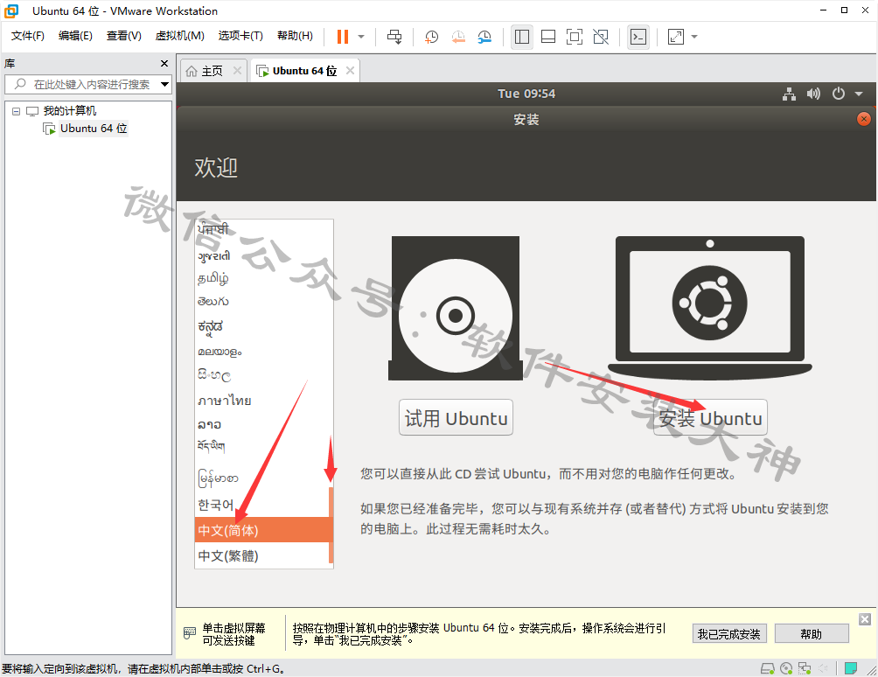Click the network adapter status bar icon
The height and width of the screenshot is (677, 878).
click(805, 668)
